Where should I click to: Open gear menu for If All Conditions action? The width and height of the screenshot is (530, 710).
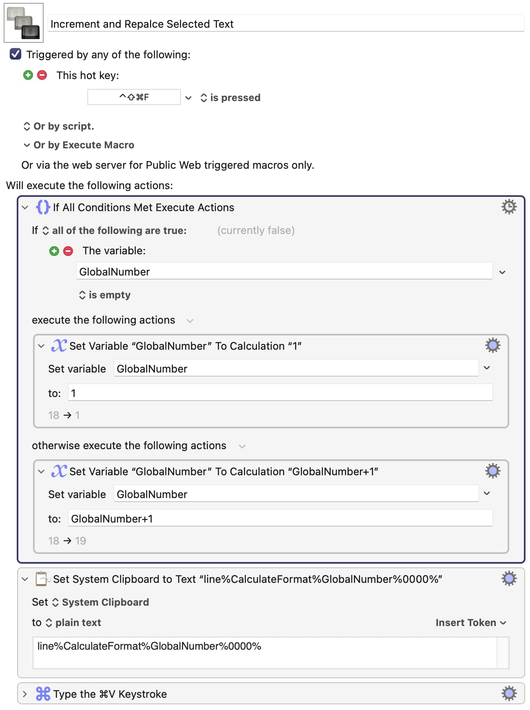(508, 207)
